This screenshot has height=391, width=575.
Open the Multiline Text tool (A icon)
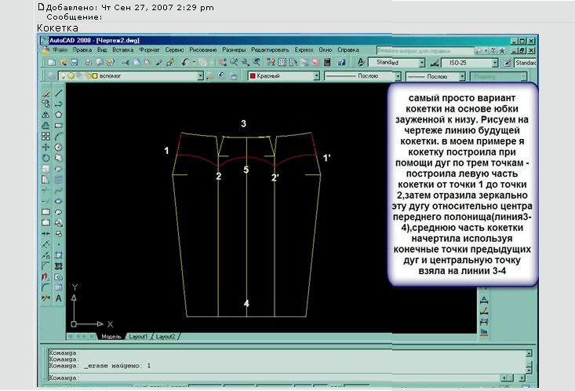click(x=58, y=298)
